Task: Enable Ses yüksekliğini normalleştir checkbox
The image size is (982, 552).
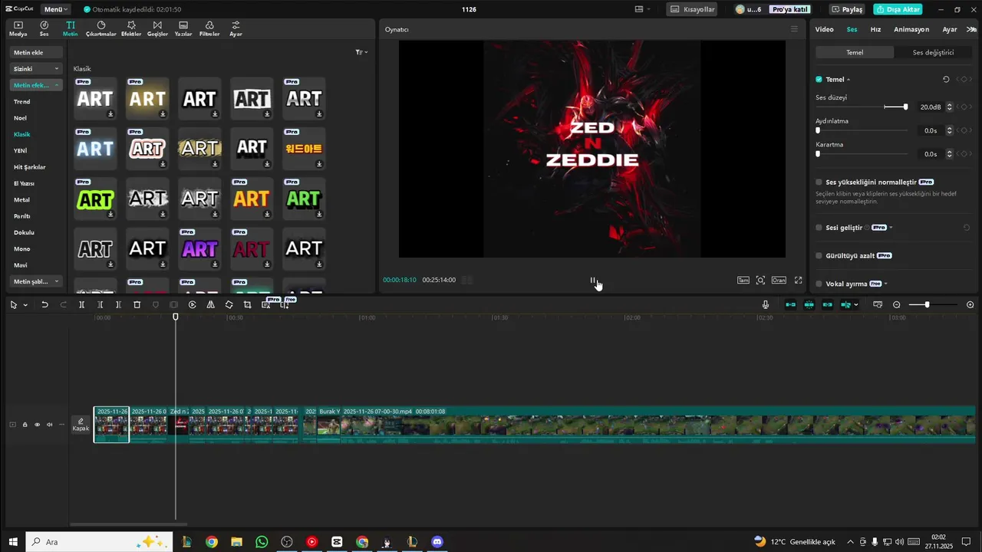Action: click(819, 182)
